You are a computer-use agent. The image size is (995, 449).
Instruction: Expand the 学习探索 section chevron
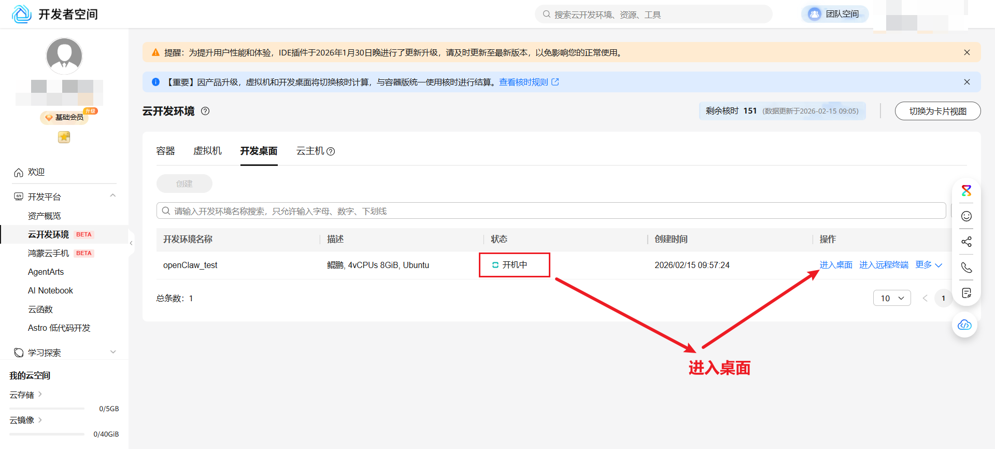tap(113, 352)
